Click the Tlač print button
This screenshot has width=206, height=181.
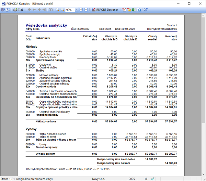[19, 10]
